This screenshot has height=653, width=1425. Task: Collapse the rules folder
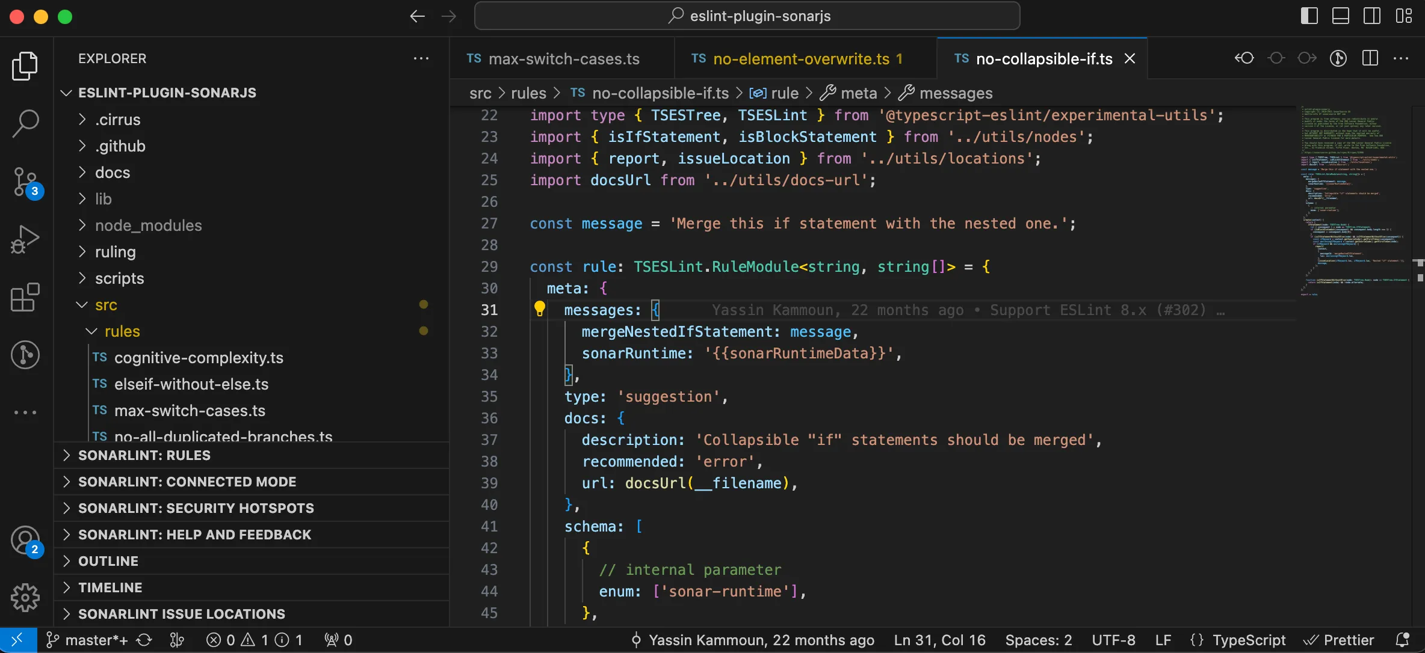pos(252,331)
